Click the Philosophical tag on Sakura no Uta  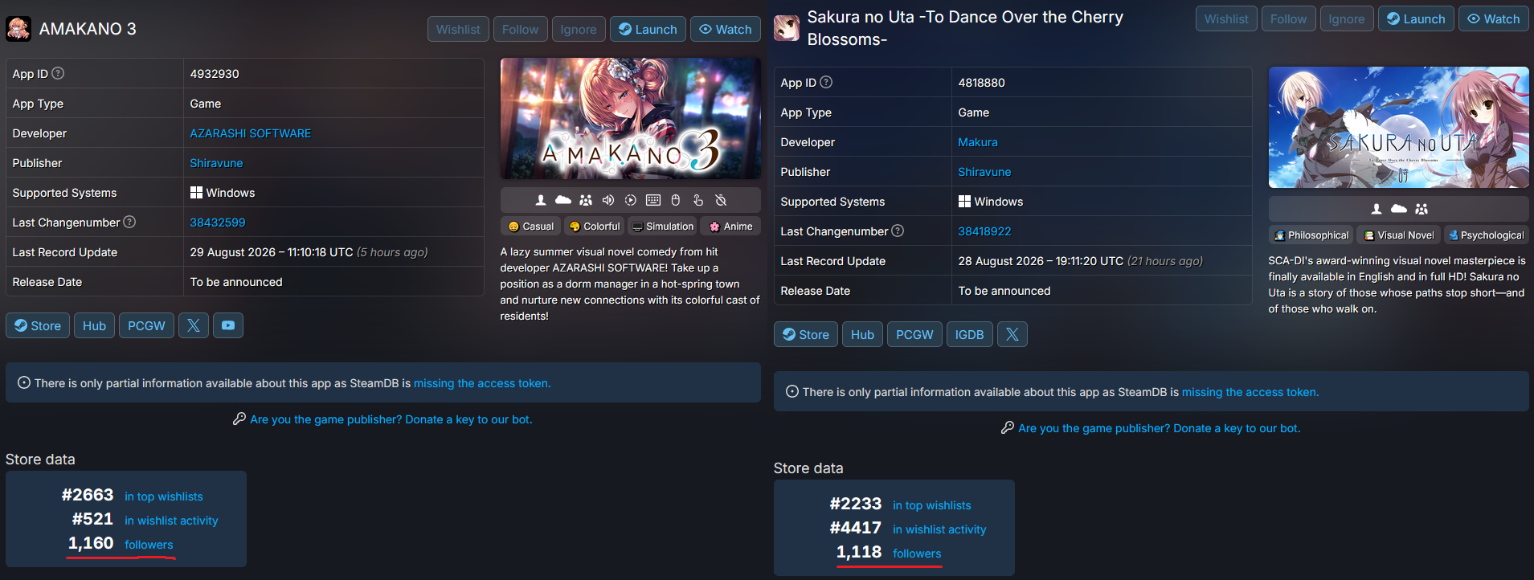(x=1311, y=235)
